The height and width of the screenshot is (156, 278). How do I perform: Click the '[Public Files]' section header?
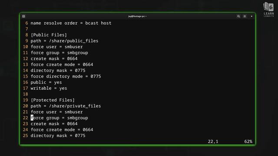pos(49,35)
